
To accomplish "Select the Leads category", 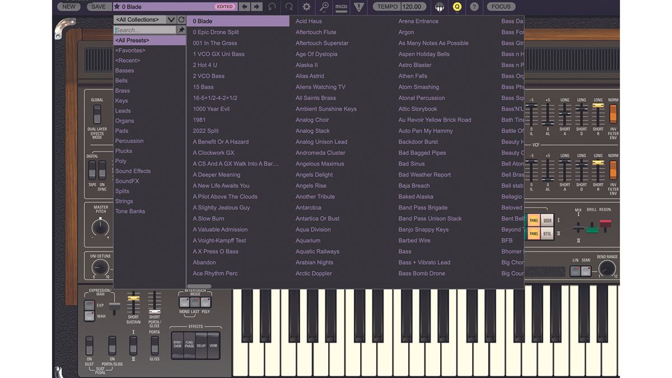I will pos(123,111).
